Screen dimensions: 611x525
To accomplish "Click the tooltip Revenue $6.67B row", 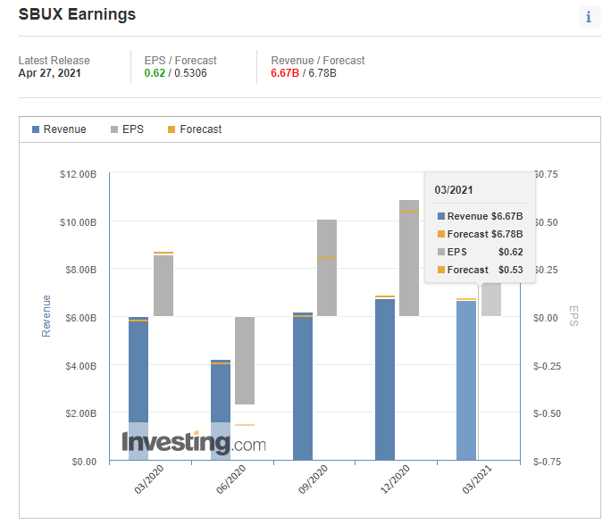I will tap(480, 216).
